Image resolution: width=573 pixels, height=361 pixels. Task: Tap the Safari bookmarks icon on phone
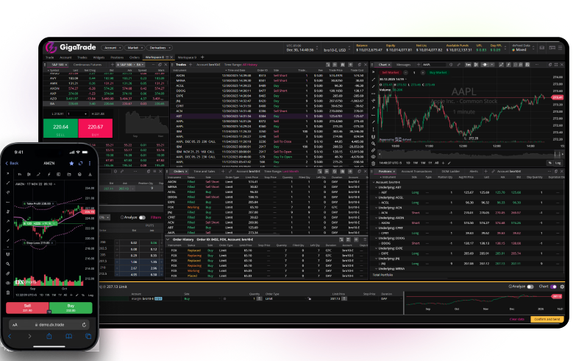pos(68,336)
